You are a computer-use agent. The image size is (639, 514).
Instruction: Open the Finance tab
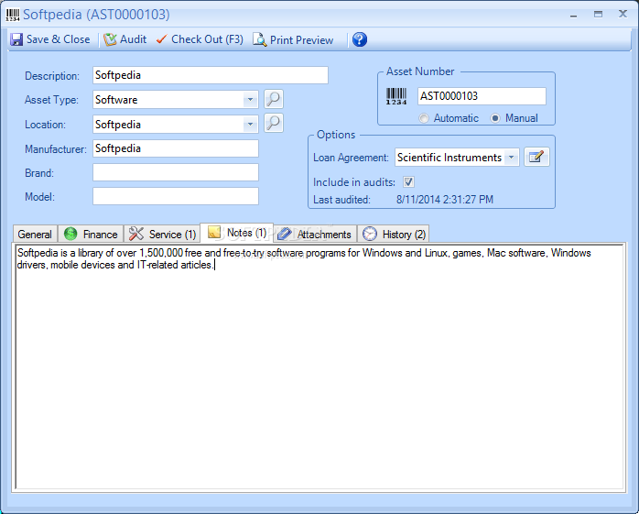tap(91, 235)
